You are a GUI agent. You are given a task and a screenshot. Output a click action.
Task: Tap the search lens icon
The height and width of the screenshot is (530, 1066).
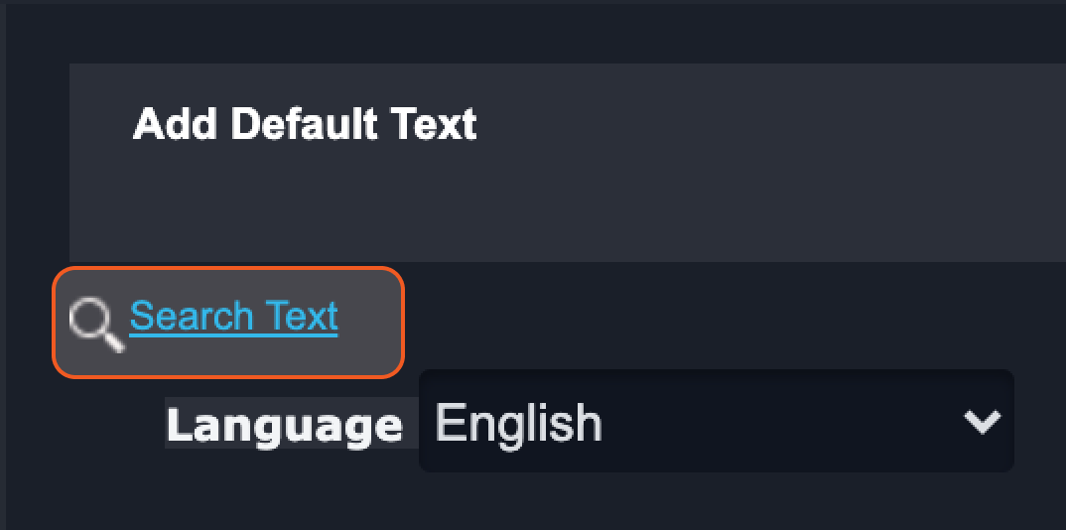[x=95, y=325]
